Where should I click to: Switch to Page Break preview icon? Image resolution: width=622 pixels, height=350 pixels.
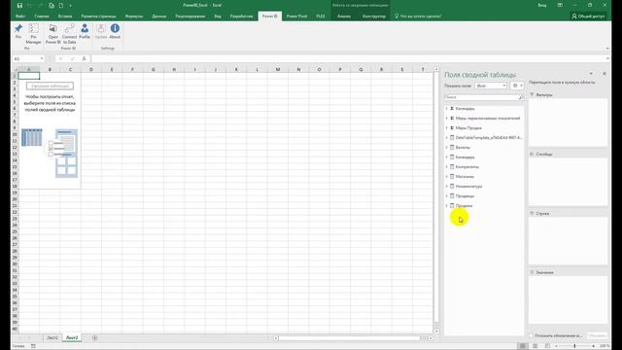tap(547, 346)
